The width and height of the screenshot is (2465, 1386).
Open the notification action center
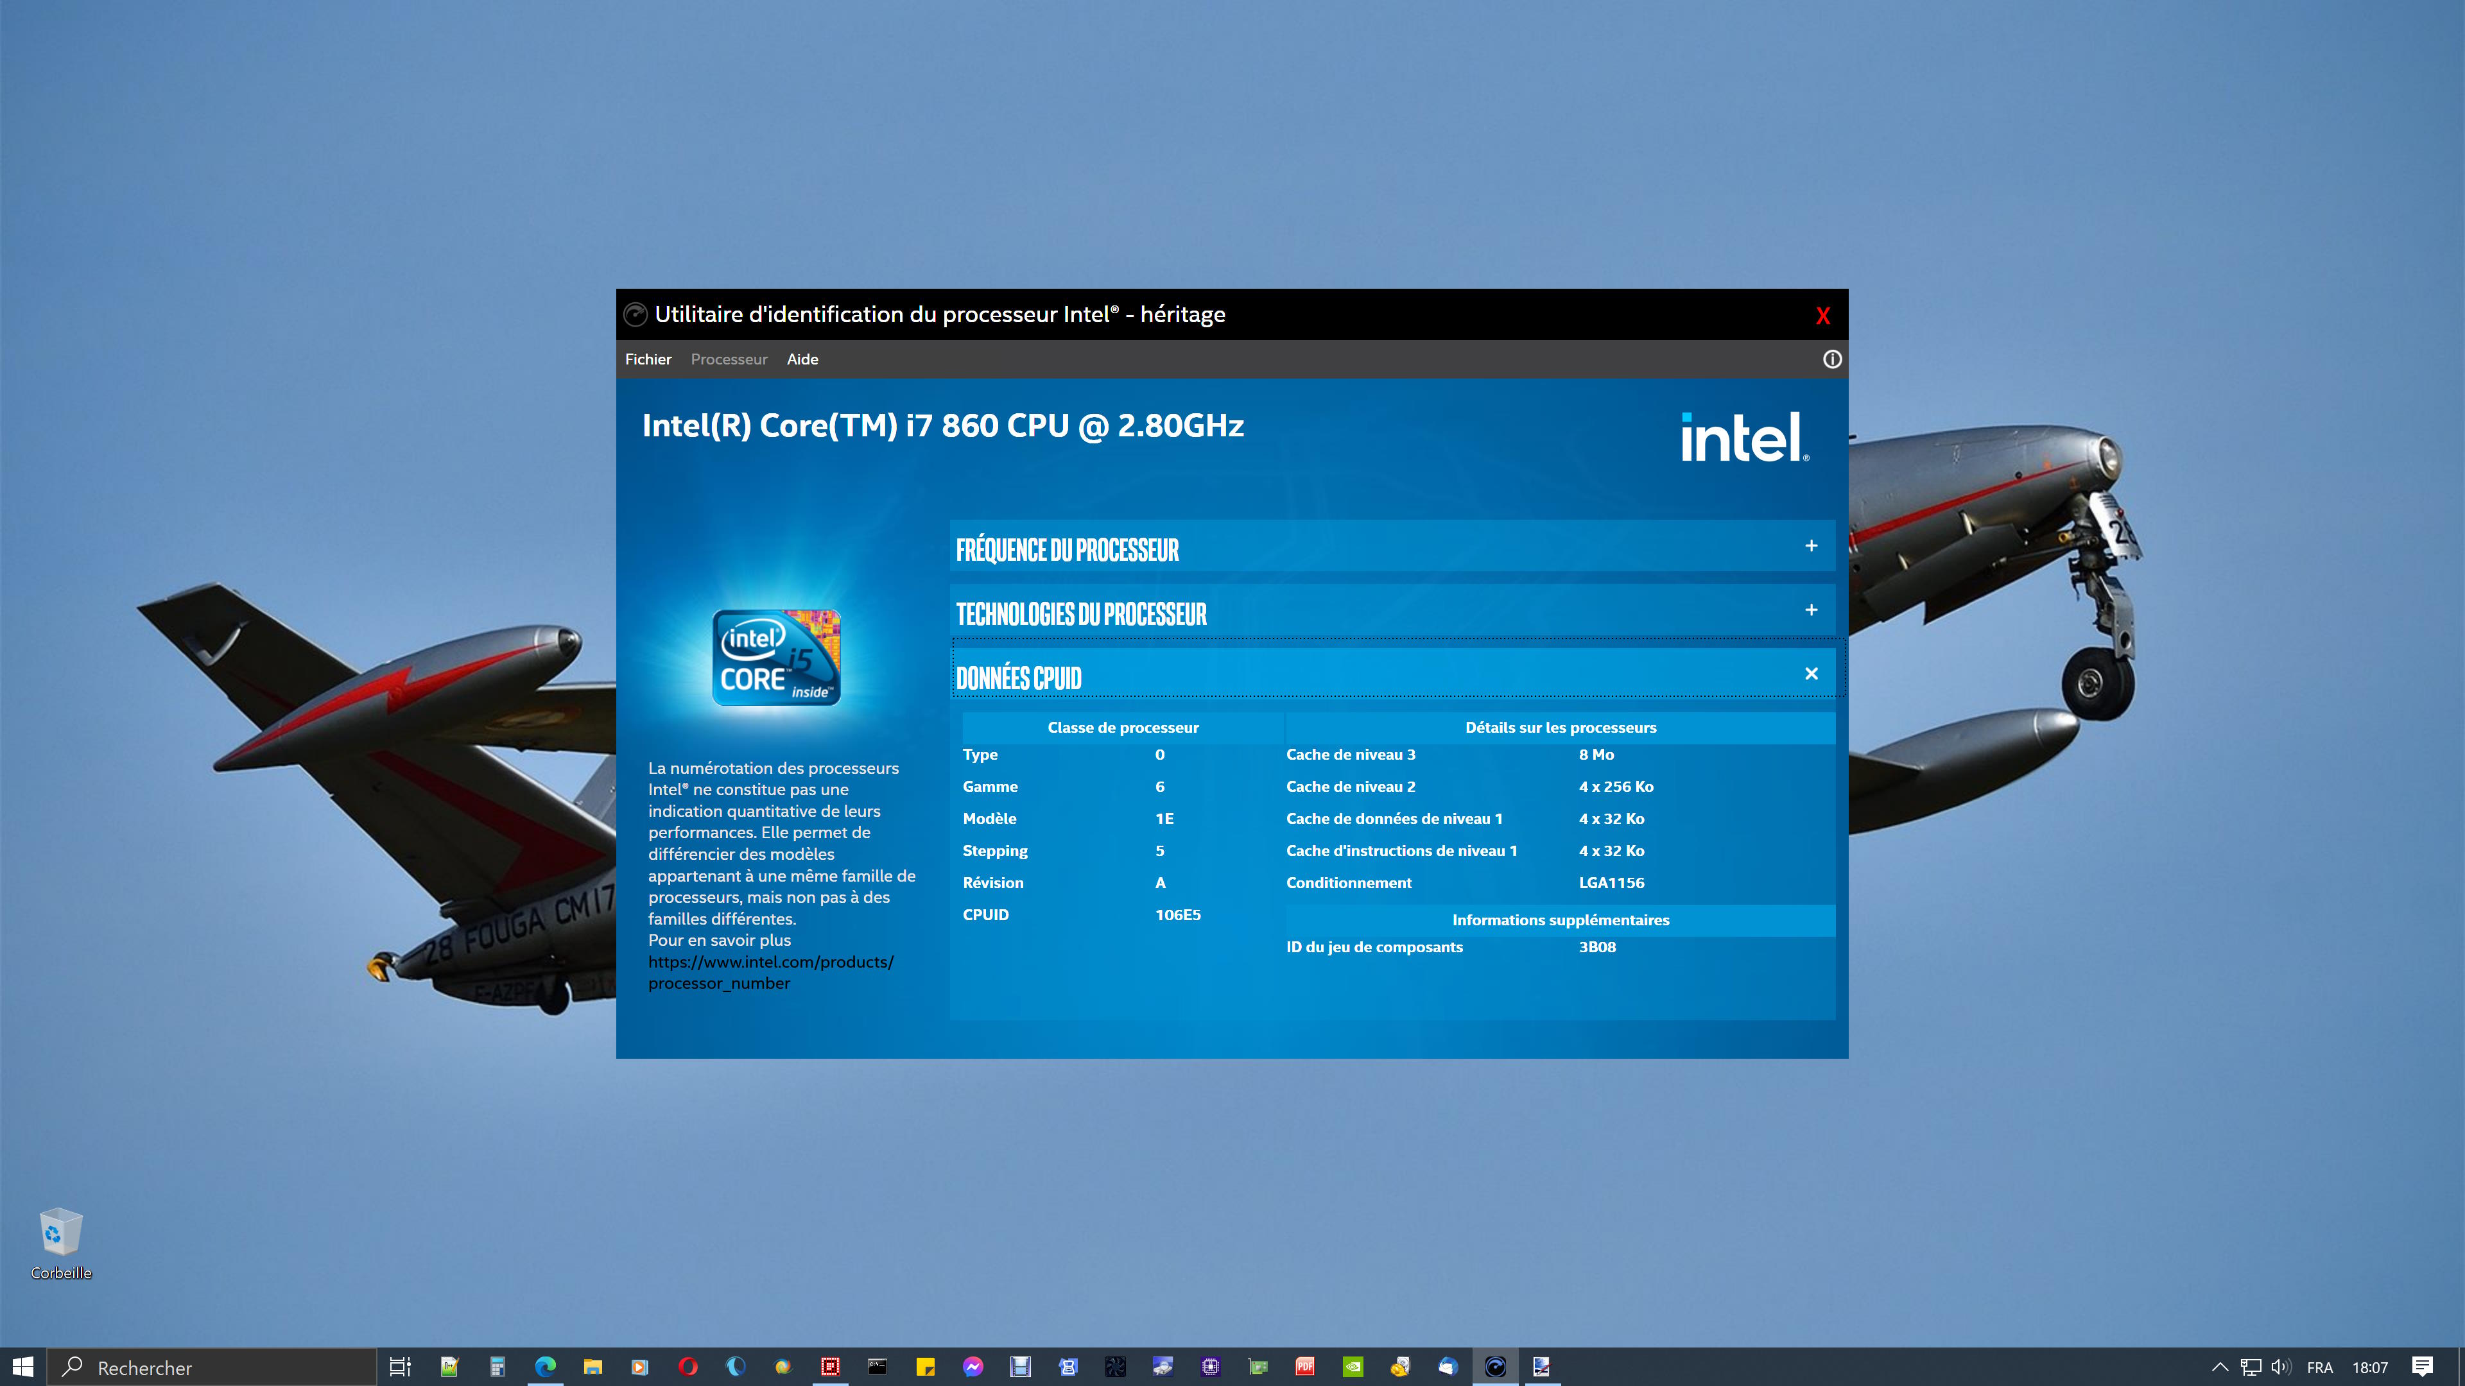pos(2423,1367)
